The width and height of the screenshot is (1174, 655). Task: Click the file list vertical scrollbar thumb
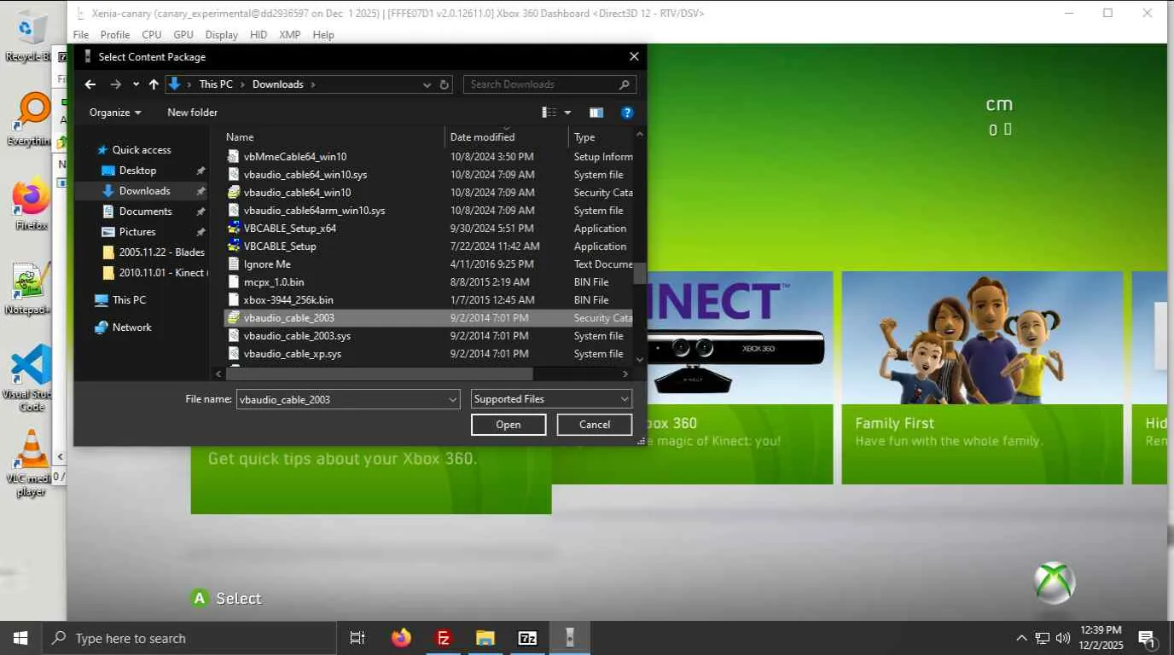click(639, 274)
